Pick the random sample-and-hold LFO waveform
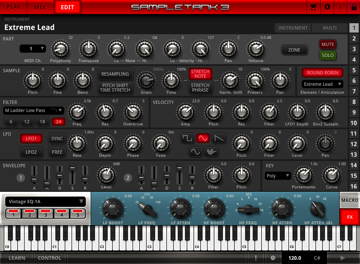Viewport: 360px width, 264px height. point(211,152)
